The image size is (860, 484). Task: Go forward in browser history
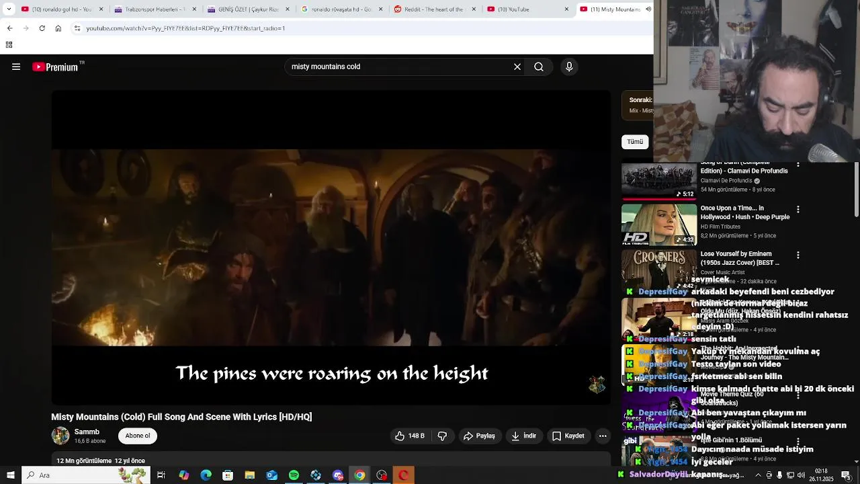[x=26, y=28]
